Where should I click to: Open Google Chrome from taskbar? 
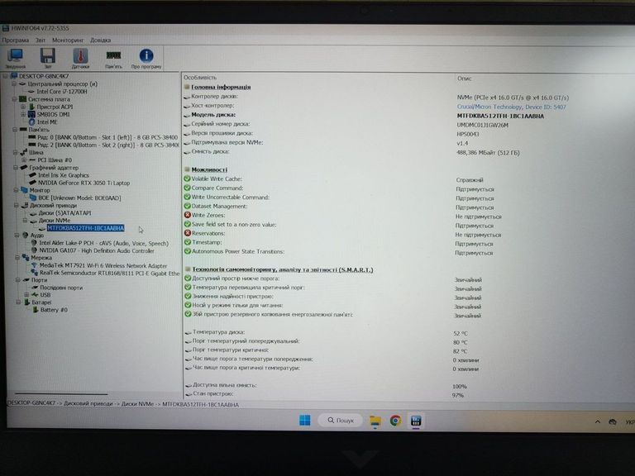click(396, 421)
